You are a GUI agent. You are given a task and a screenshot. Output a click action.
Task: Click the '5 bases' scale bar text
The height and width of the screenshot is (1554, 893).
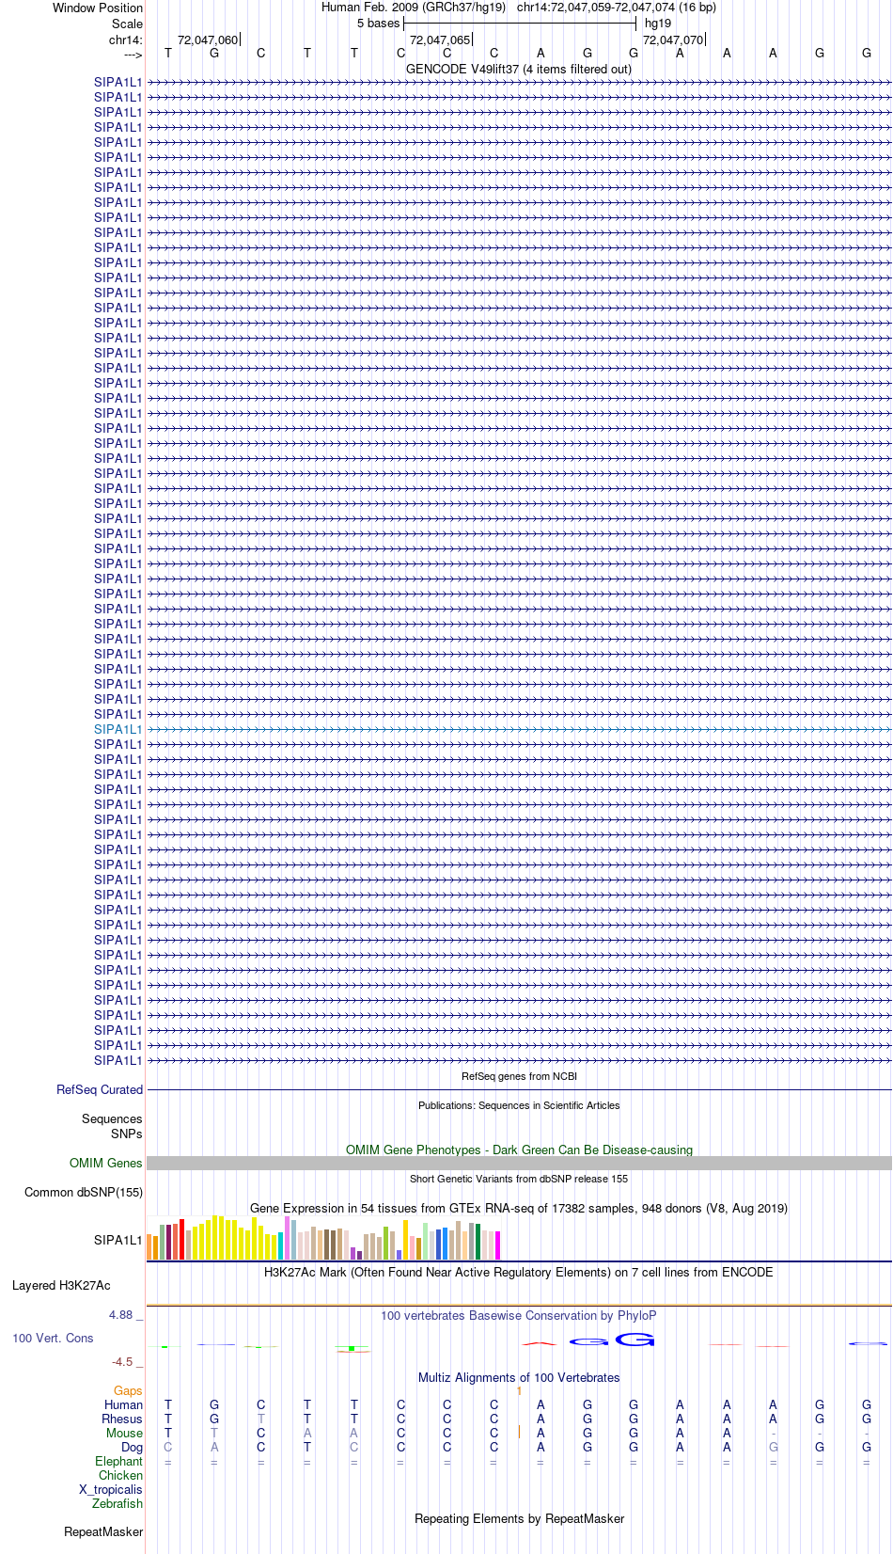pos(378,24)
